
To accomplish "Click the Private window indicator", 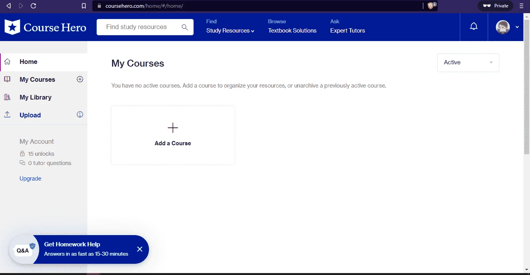I will [495, 6].
